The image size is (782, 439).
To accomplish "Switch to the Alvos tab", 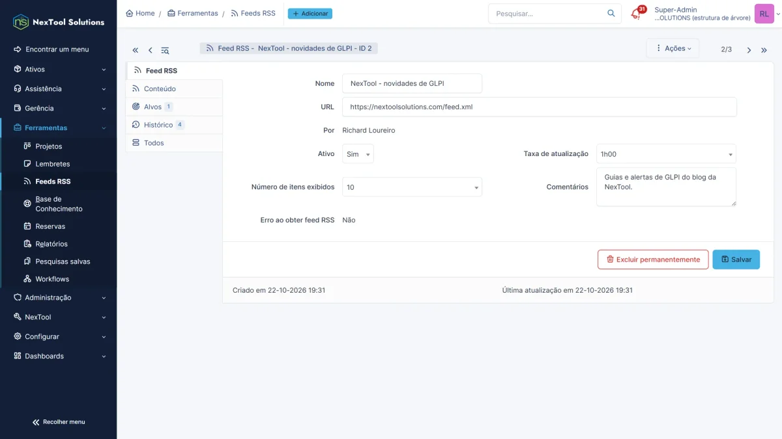I will 173,107.
